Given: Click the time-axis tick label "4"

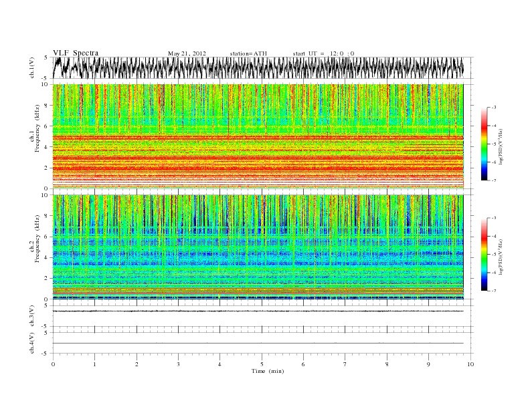Looking at the screenshot, I should [x=219, y=364].
